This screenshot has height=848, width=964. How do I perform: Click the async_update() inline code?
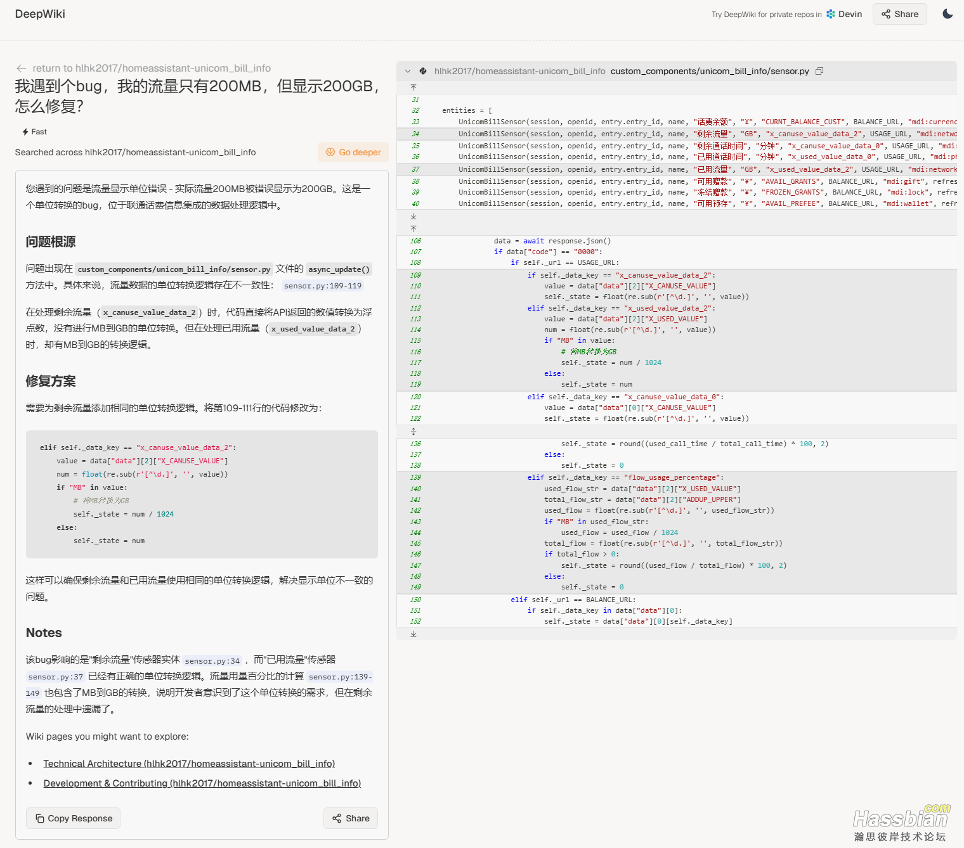coord(339,269)
